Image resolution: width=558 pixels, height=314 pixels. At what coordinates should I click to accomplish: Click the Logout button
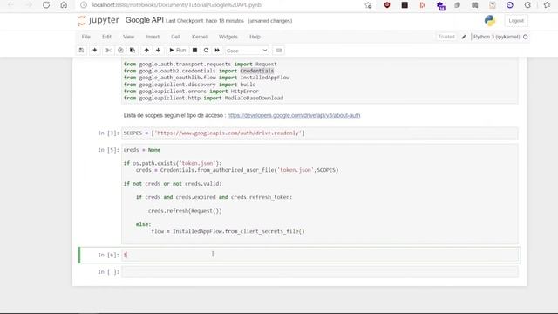516,21
